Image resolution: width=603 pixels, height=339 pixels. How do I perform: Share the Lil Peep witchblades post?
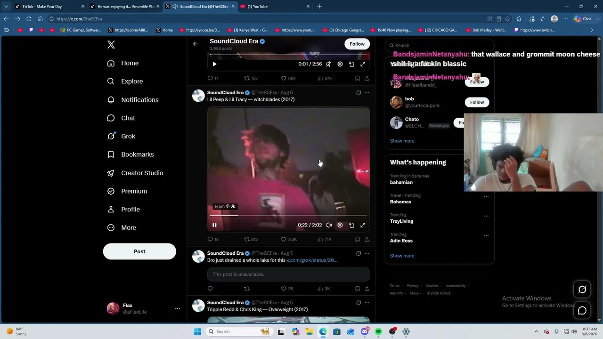pos(367,239)
